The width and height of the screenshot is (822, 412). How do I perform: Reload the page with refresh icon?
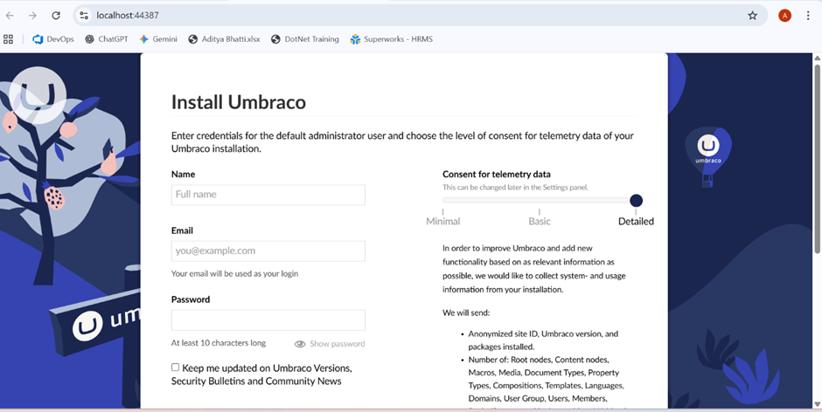click(56, 16)
